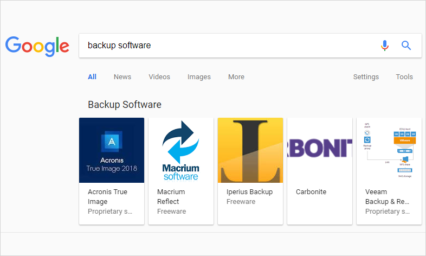The height and width of the screenshot is (256, 426).
Task: Switch to the Images tab
Action: [199, 77]
